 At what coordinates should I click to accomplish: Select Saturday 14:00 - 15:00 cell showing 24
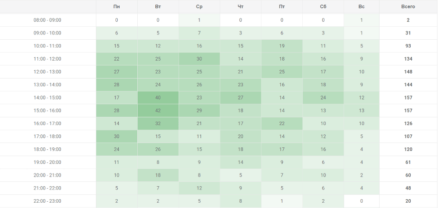coord(323,98)
